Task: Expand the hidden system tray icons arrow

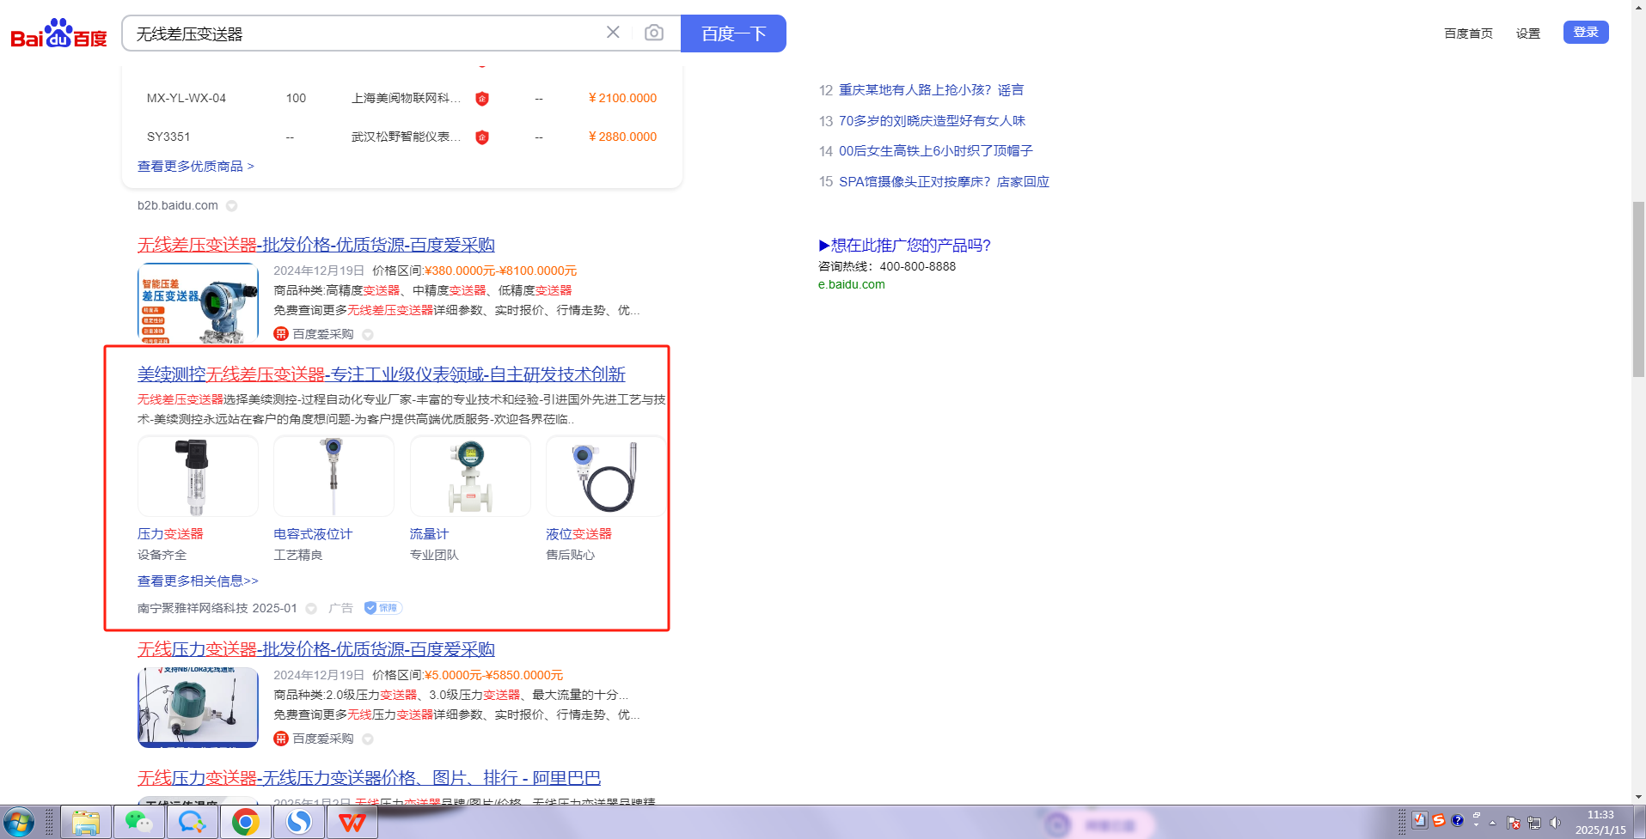Action: point(1492,823)
